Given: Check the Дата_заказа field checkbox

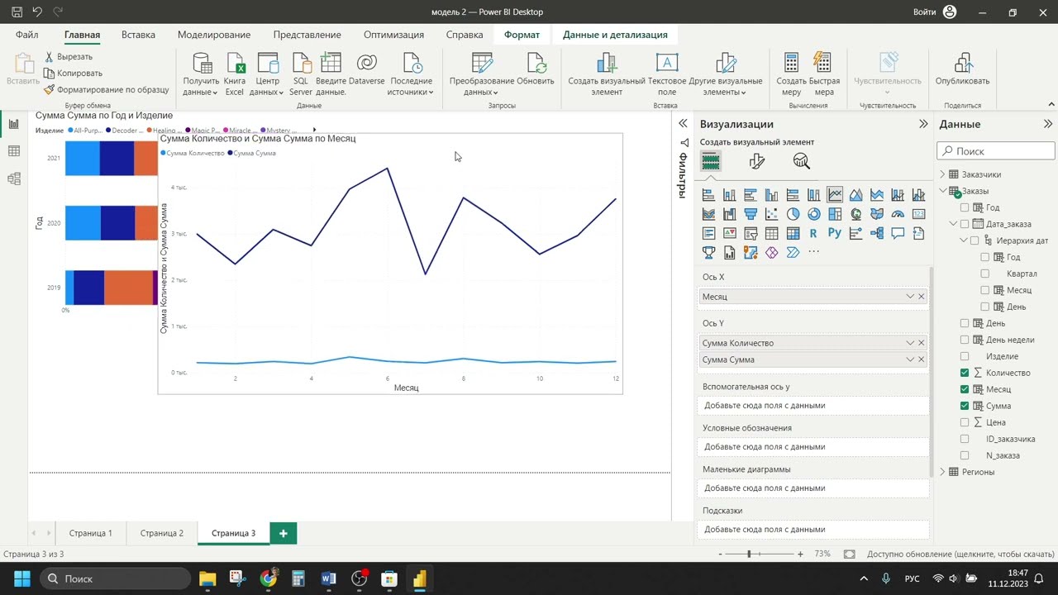Looking at the screenshot, I should click(963, 224).
